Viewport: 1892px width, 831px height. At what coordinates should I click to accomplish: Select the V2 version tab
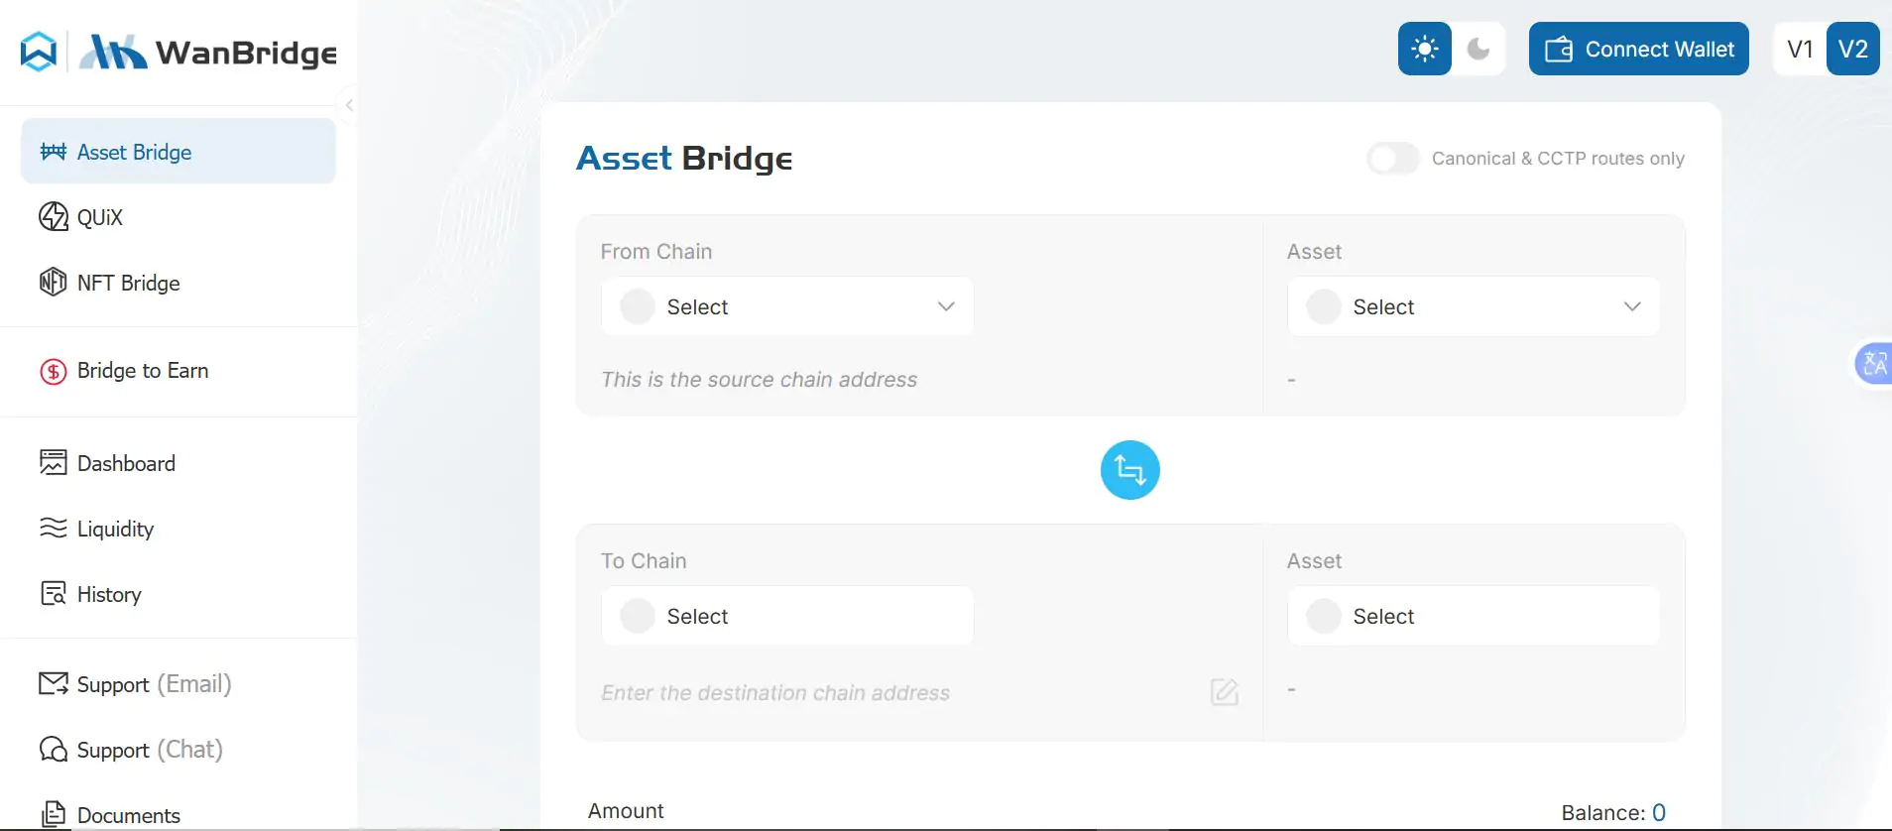pos(1852,49)
